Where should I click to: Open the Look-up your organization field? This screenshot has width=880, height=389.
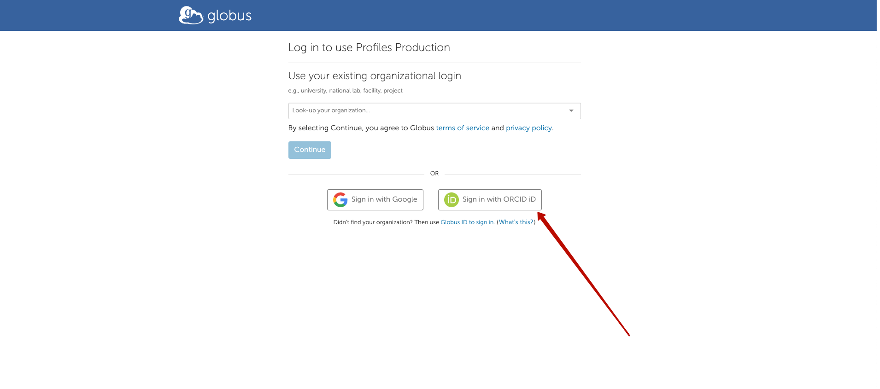(x=434, y=111)
